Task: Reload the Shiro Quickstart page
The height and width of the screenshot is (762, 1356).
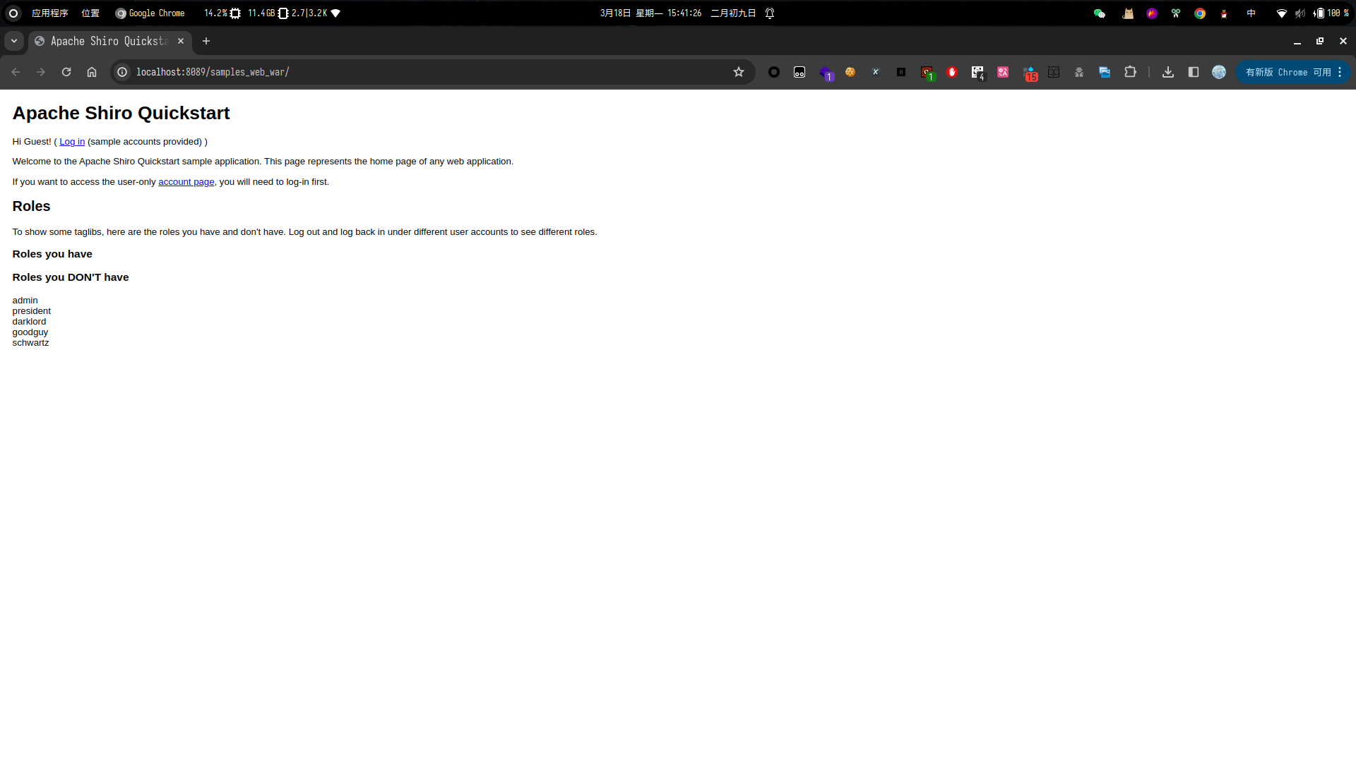Action: point(66,72)
